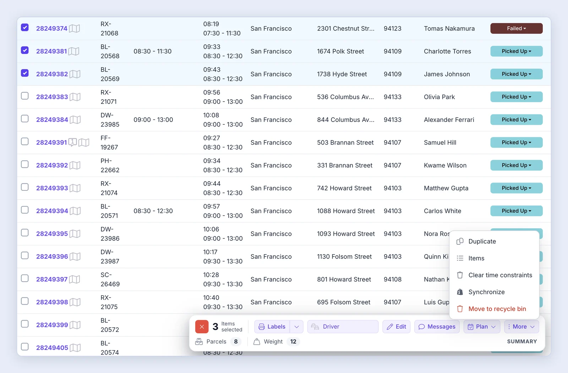This screenshot has width=568, height=373.
Task: Click Move to recycle bin
Action: coord(494,309)
